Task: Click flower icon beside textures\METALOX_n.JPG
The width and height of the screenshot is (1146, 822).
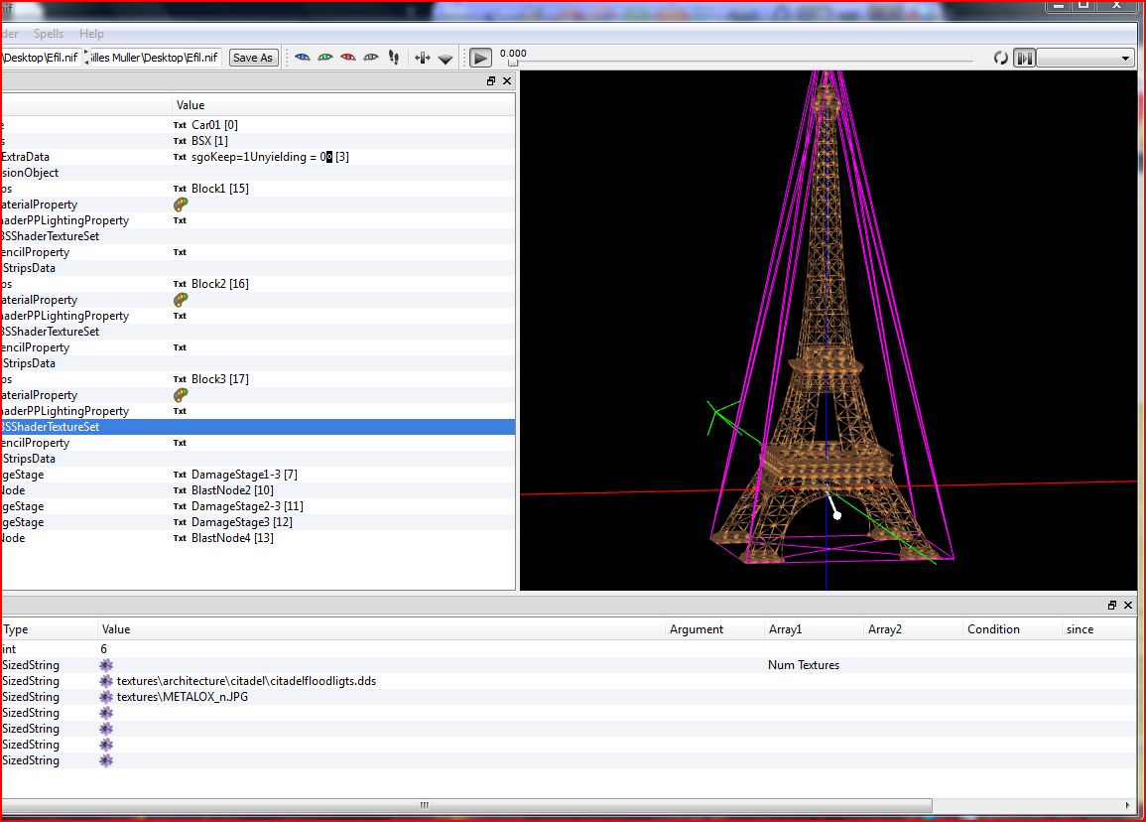Action: (107, 697)
